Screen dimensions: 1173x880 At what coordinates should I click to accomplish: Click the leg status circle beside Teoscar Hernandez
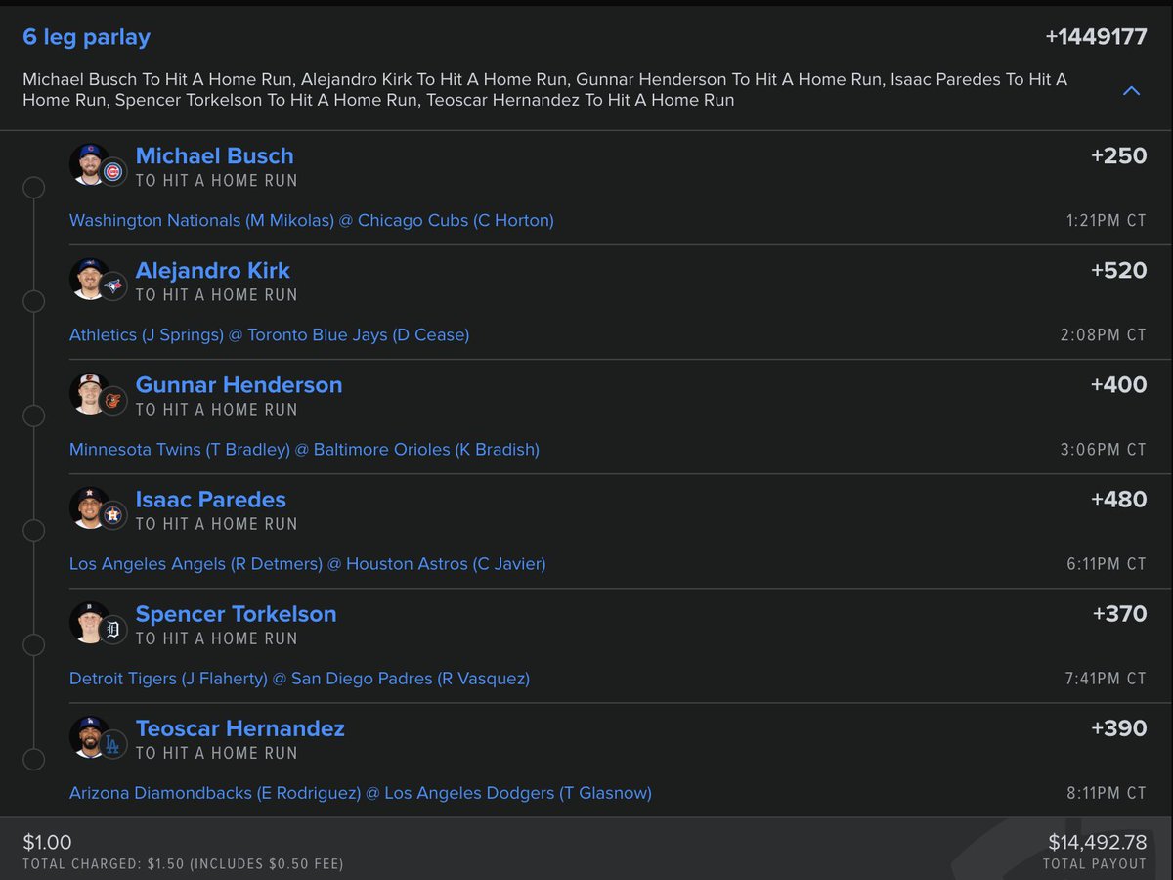point(33,759)
